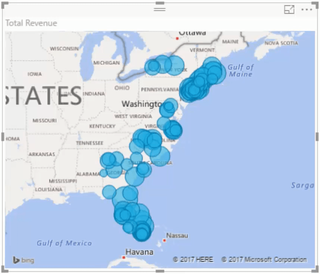320x274 pixels.
Task: Click the © 2017 Microsoft Corporation text
Action: click(264, 259)
